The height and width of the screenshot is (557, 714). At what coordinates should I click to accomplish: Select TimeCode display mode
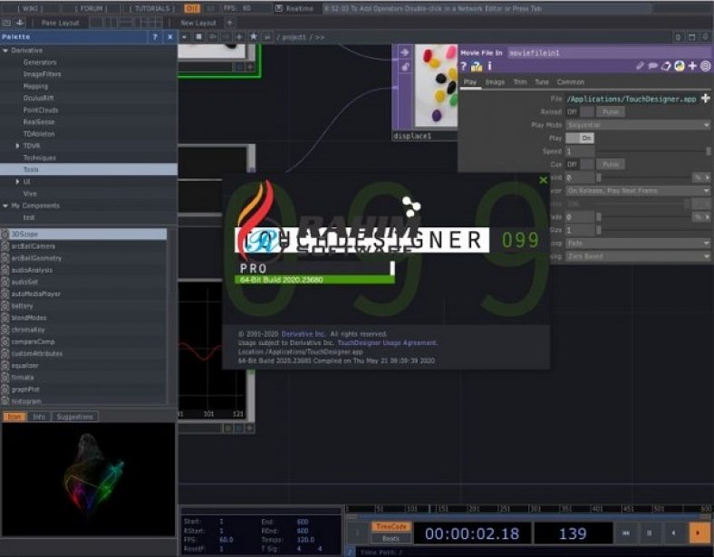click(391, 526)
